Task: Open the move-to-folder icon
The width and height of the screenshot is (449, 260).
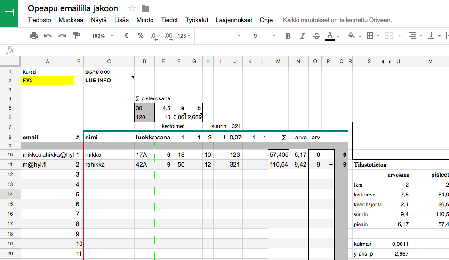Action: tap(145, 8)
